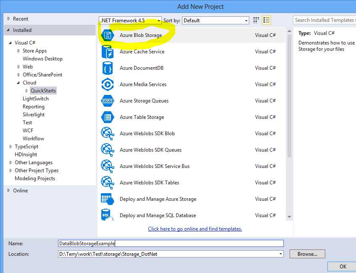Click the Azure Table Storage icon
356x273 pixels.
pos(108,117)
